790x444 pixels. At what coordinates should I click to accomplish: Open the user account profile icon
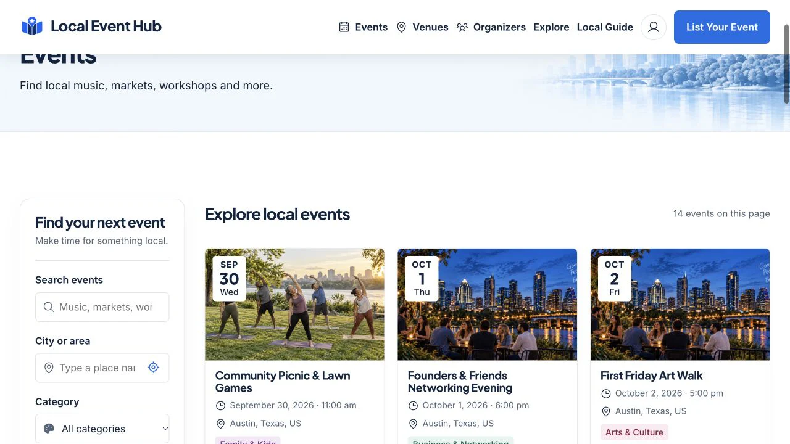click(654, 27)
